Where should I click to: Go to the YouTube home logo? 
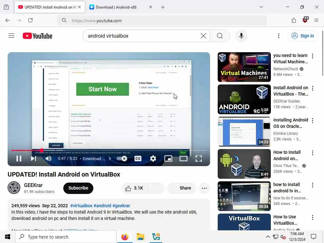[x=37, y=36]
